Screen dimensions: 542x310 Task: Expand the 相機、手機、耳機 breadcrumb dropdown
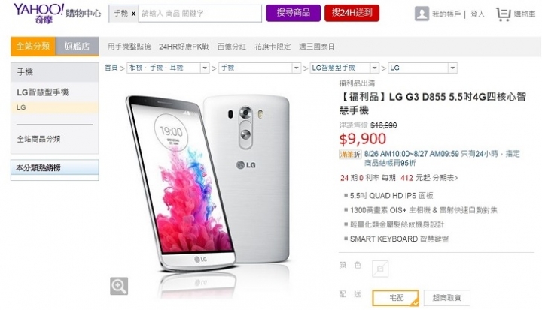(x=205, y=68)
